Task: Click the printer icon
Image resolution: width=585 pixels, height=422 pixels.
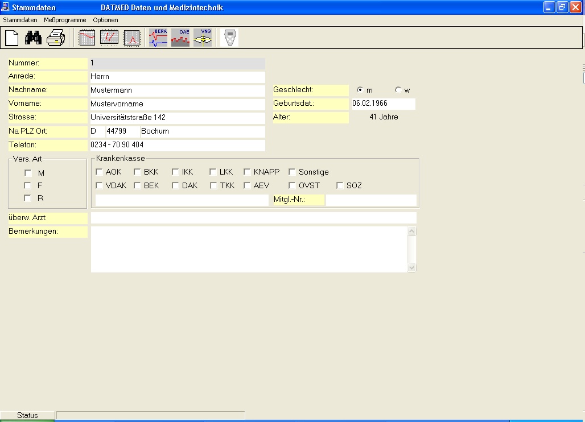Action: point(56,38)
